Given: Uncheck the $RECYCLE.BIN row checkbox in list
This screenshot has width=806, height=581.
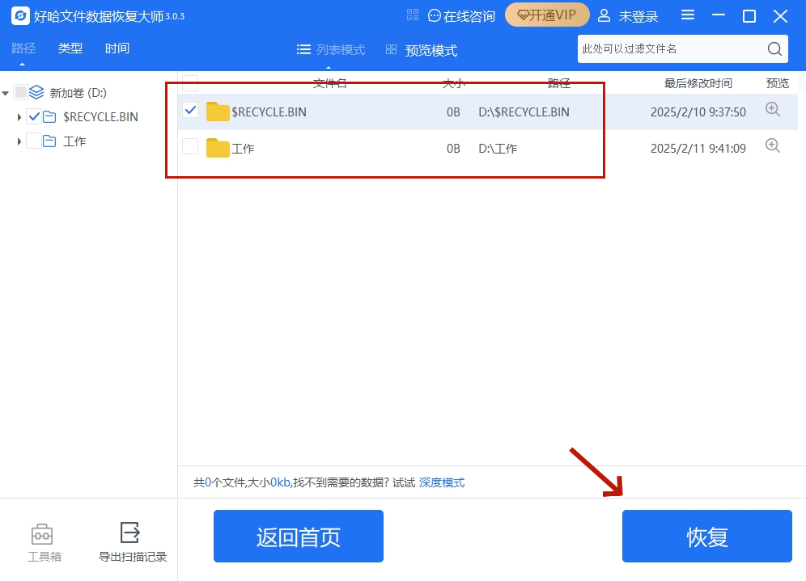Looking at the screenshot, I should pyautogui.click(x=190, y=109).
